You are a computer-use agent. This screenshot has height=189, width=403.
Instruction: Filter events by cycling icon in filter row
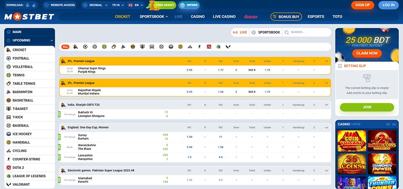190,47
